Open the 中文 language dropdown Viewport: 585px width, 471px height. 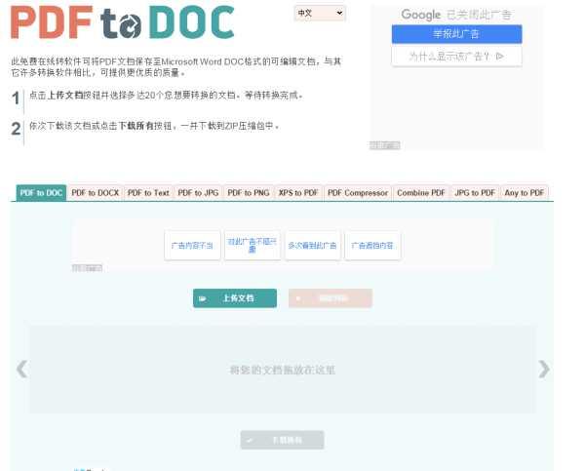[320, 13]
